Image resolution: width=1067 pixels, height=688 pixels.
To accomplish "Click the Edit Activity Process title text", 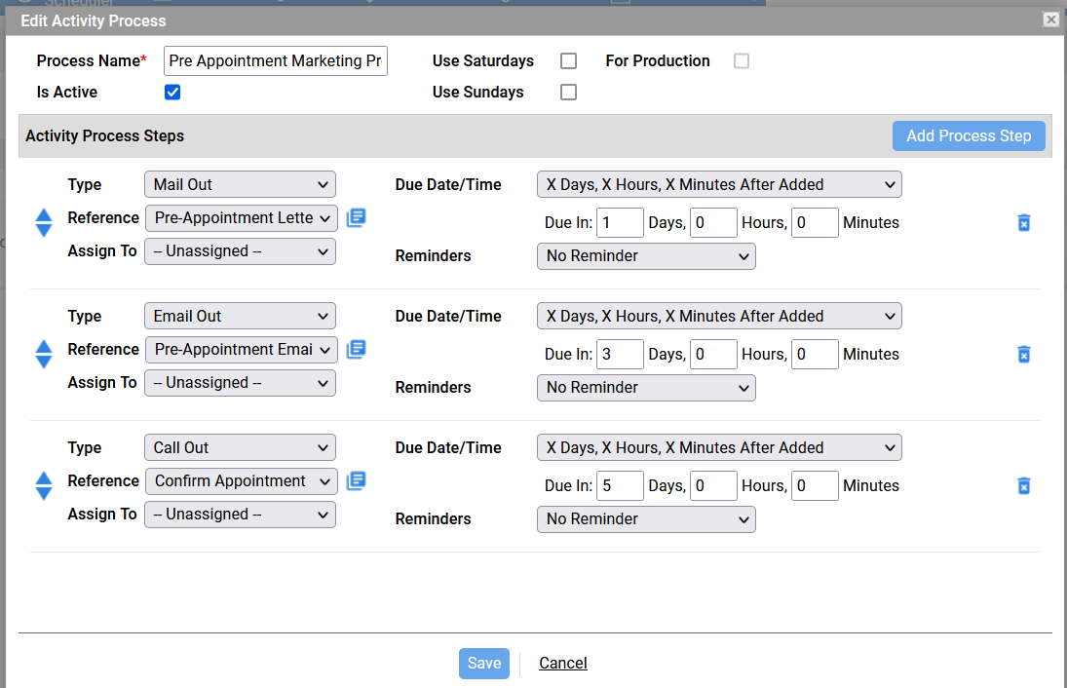I will (x=94, y=21).
